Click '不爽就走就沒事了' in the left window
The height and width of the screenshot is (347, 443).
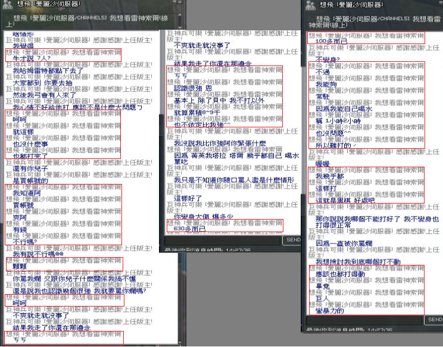pos(41,315)
